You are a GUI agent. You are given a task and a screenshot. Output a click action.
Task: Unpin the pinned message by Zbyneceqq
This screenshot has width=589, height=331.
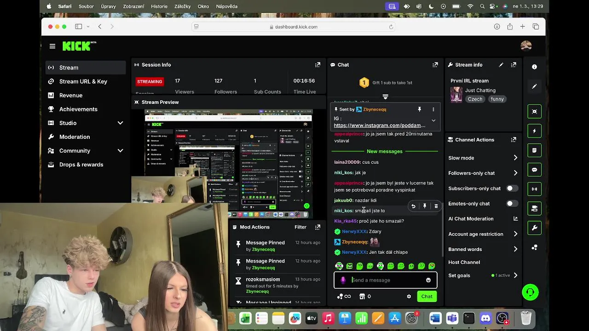pyautogui.click(x=419, y=109)
